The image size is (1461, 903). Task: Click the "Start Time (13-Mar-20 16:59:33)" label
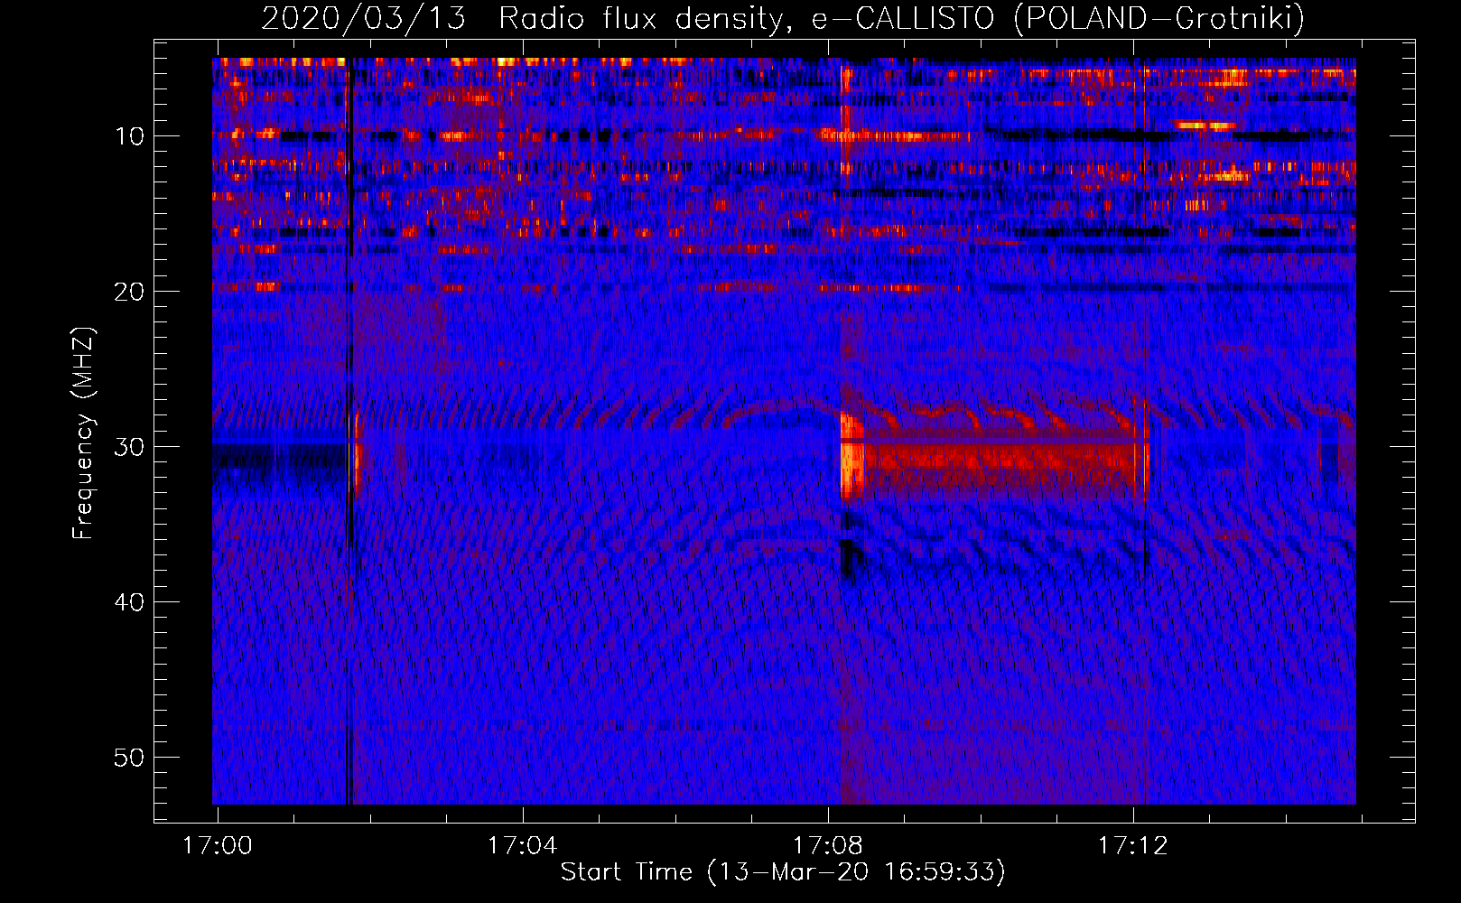pyautogui.click(x=783, y=872)
